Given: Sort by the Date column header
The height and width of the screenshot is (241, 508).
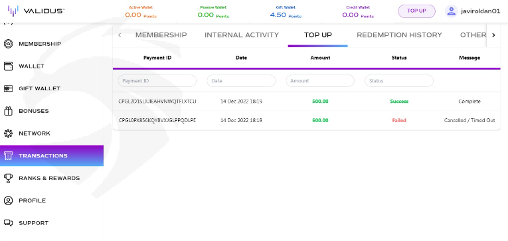Looking at the screenshot, I should tap(241, 58).
